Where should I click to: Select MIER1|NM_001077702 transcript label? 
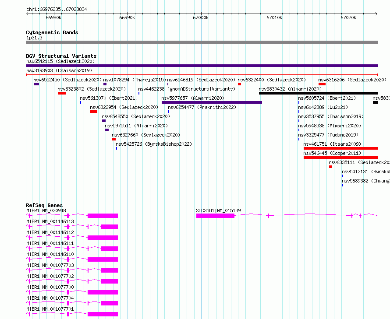point(50,276)
